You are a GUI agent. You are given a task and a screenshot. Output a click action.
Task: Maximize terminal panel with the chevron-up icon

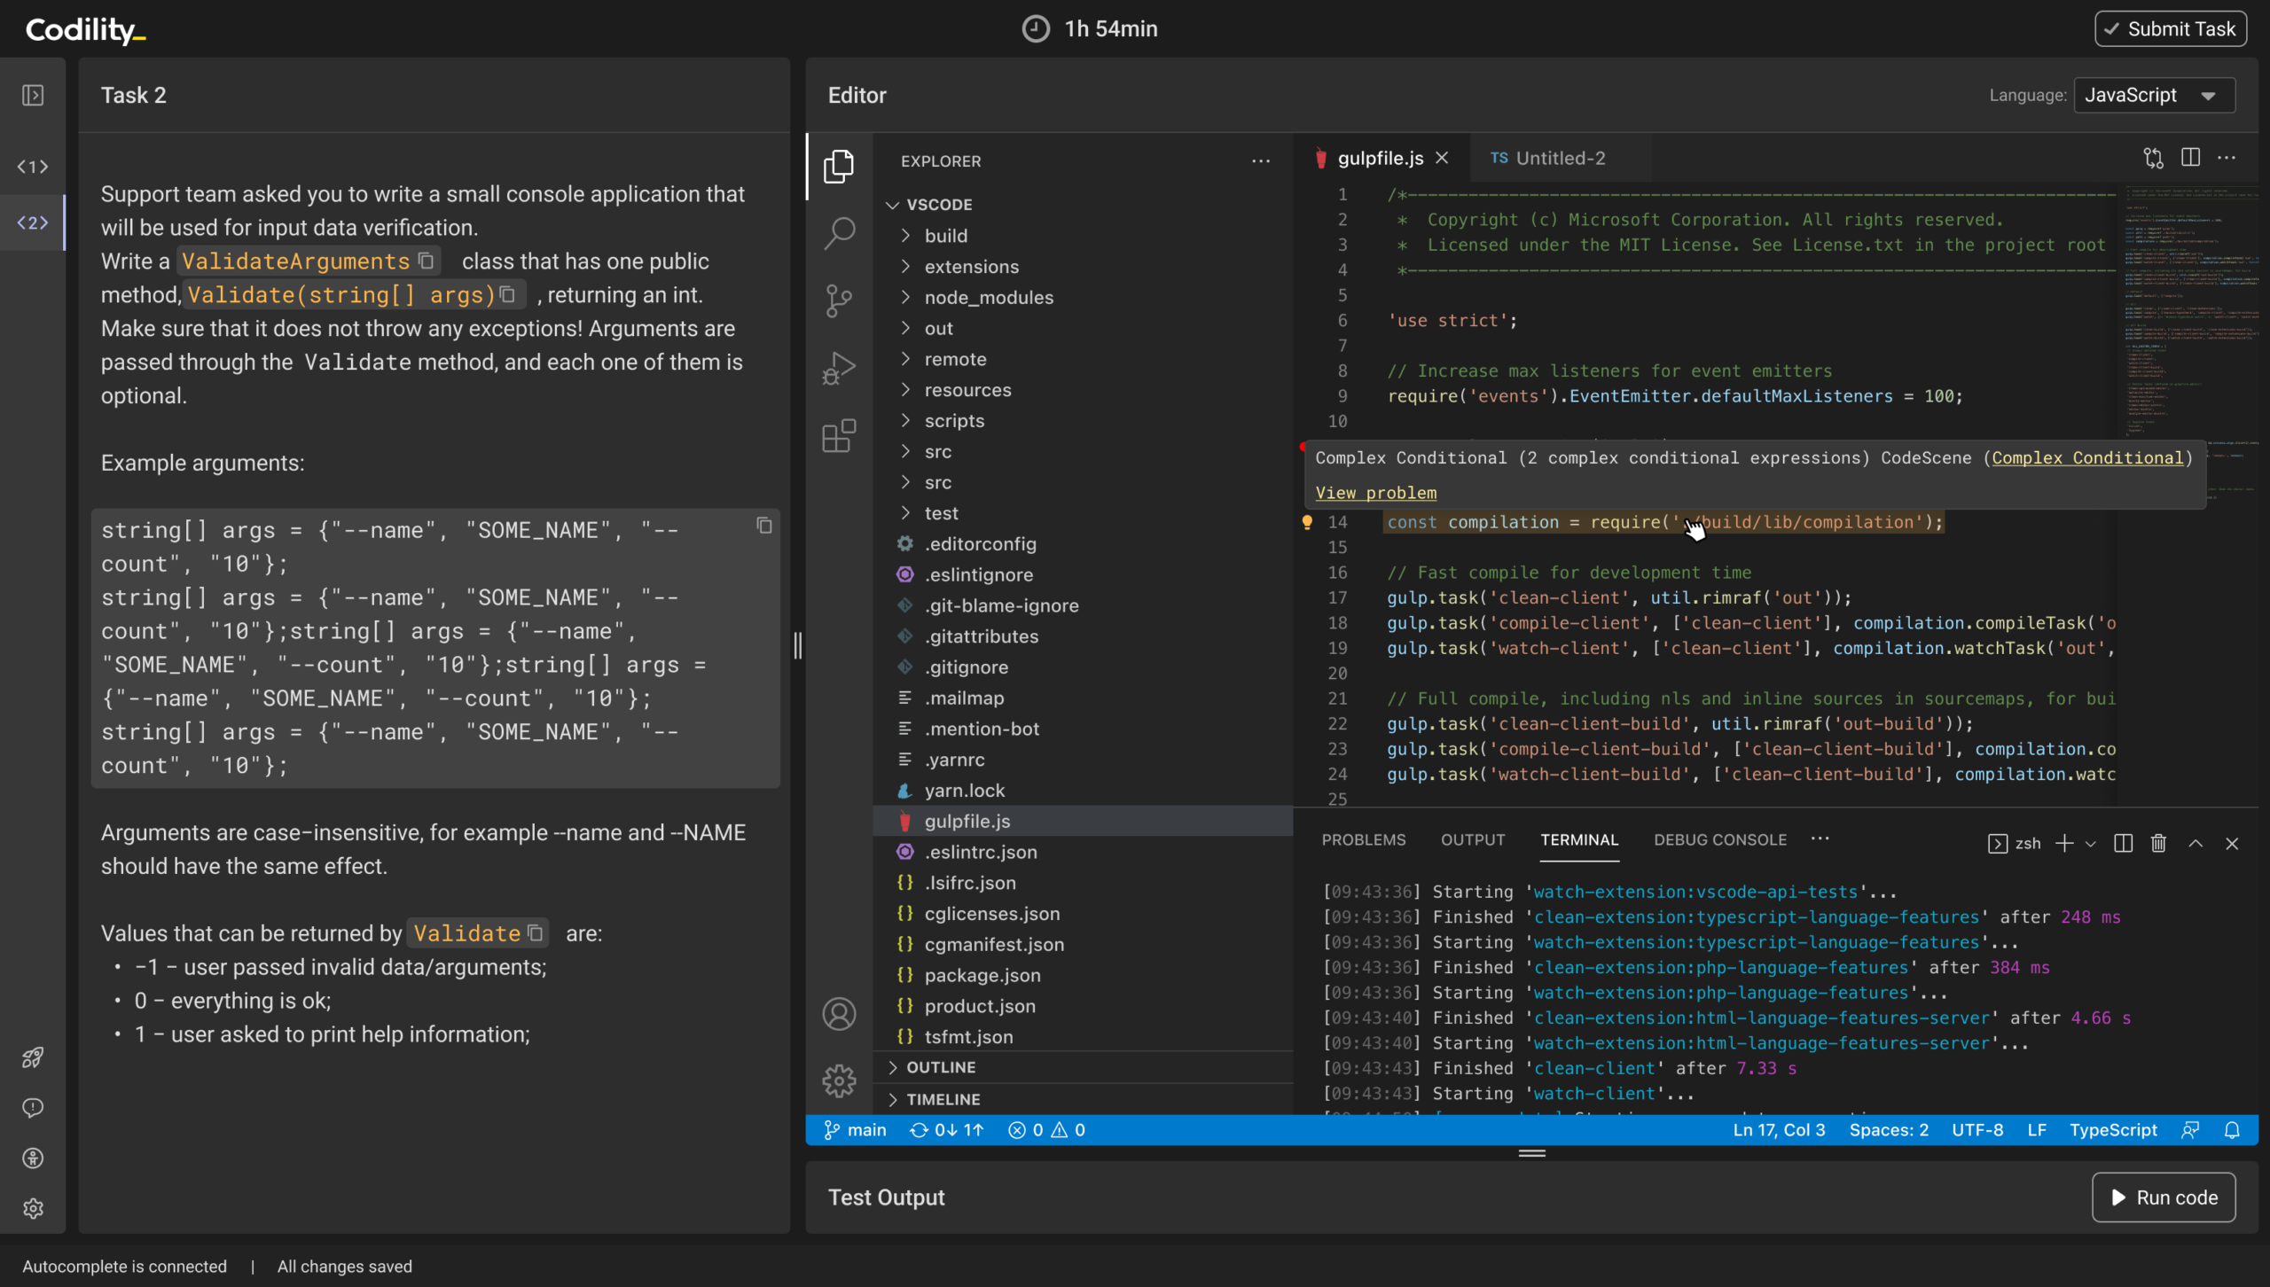(2196, 843)
